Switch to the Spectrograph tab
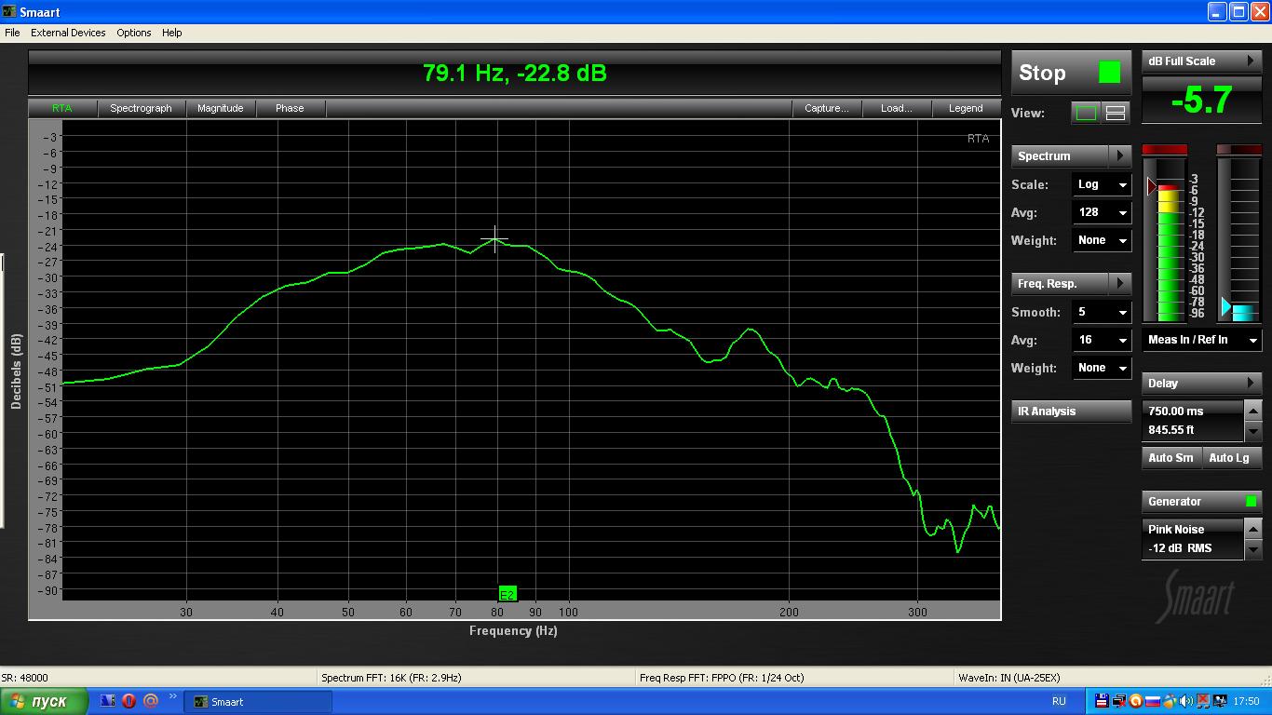 (x=141, y=108)
